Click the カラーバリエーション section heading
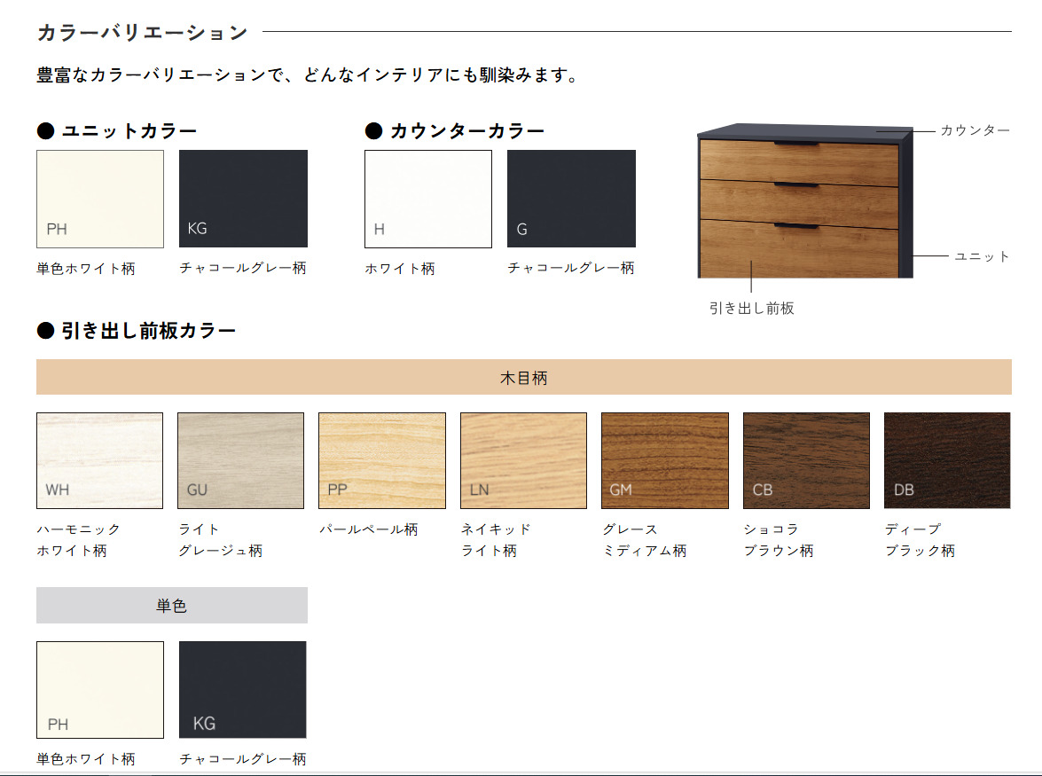The image size is (1042, 776). coord(143,33)
